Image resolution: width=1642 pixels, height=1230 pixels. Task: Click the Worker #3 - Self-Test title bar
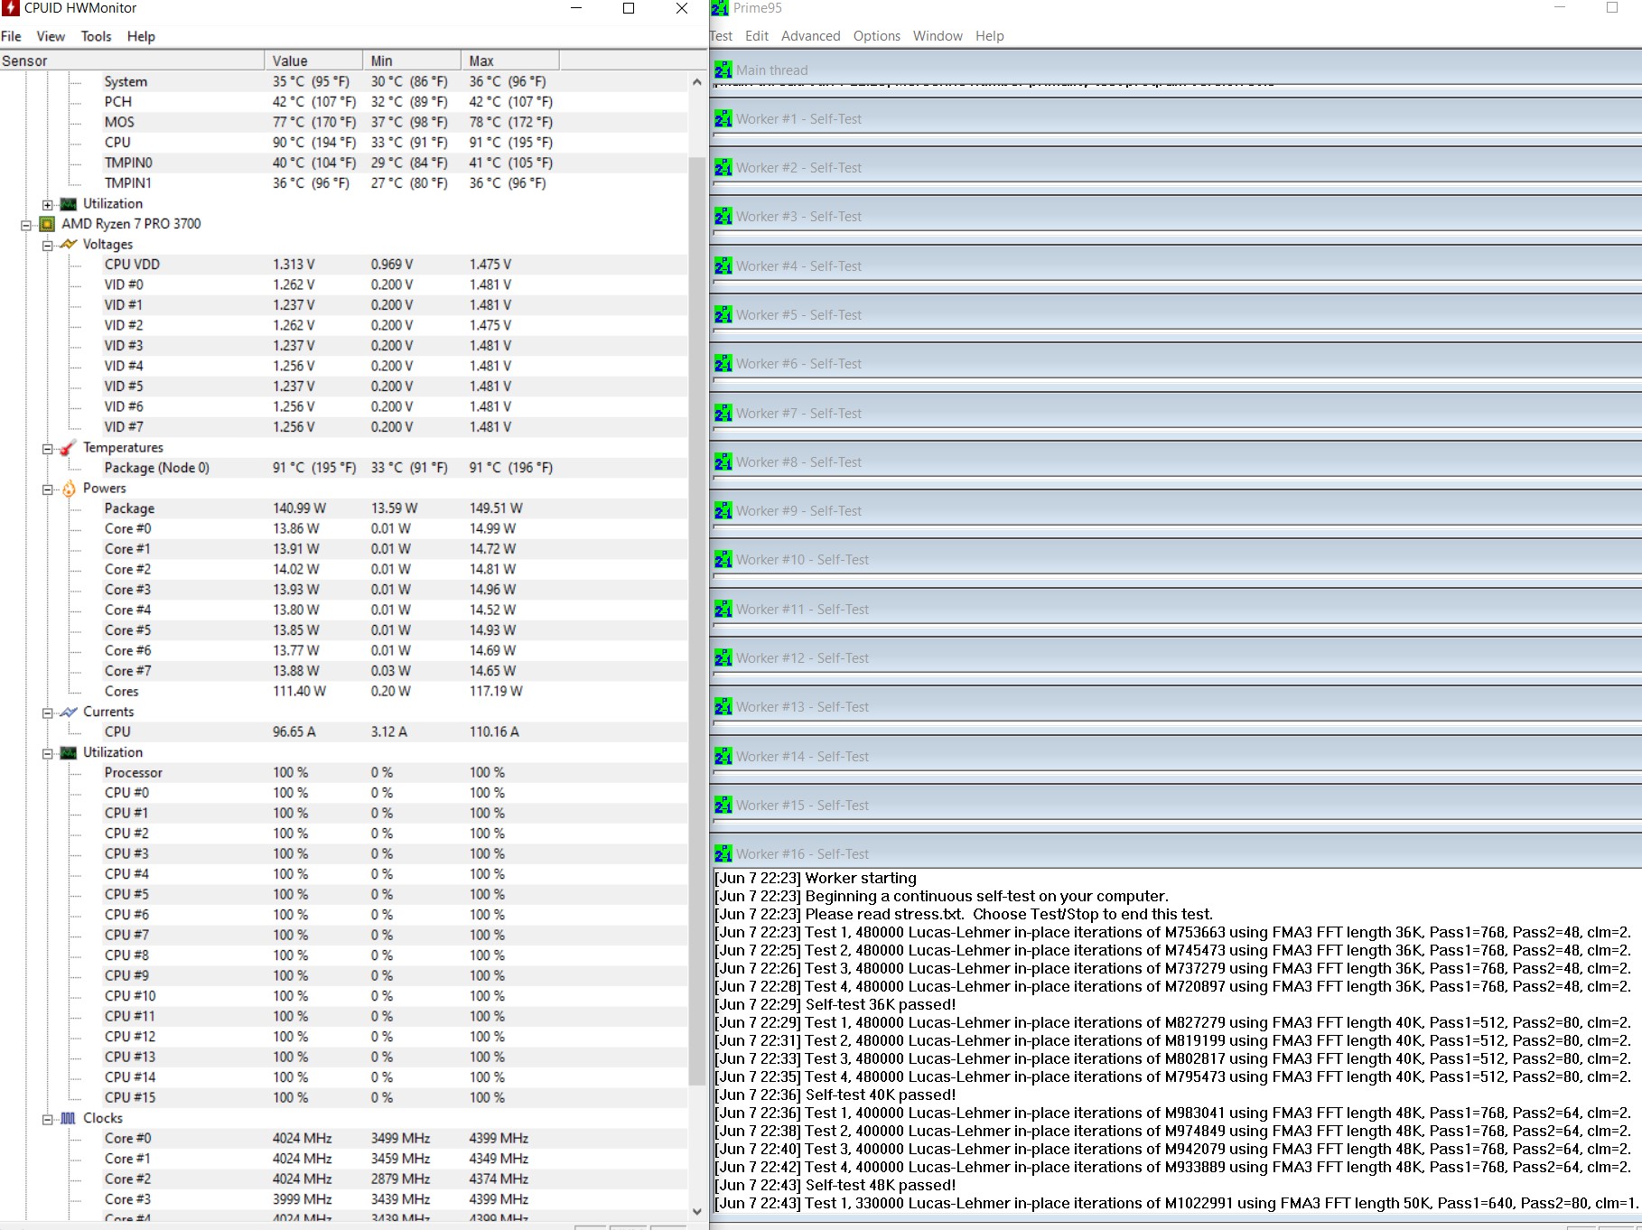click(x=1176, y=217)
